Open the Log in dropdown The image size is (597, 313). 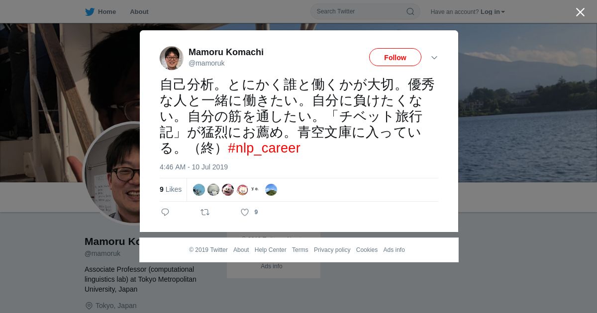click(493, 12)
